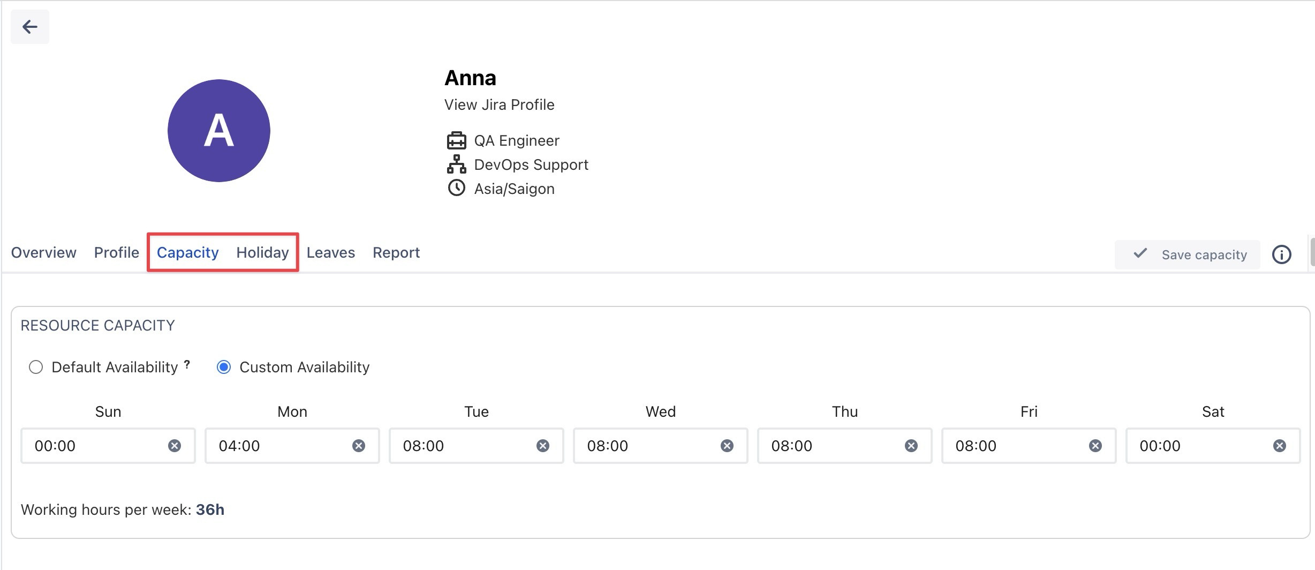Clear the Thursday hours with X icon
Viewport: 1315px width, 570px height.
(911, 446)
